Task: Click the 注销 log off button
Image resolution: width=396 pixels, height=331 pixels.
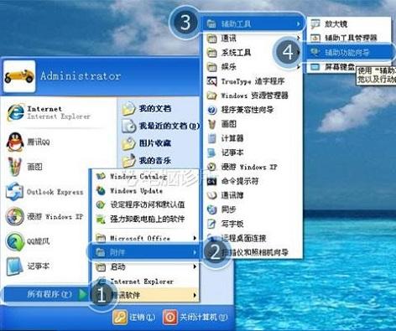Action: 133,317
